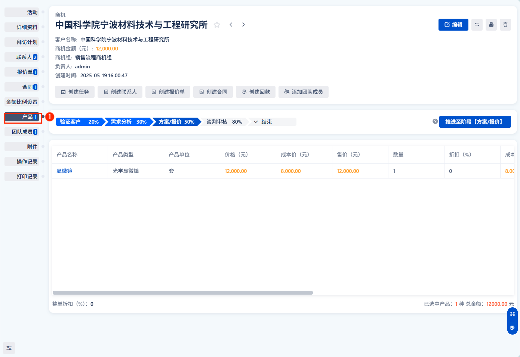Click 创建任务 button
The width and height of the screenshot is (520, 357).
[x=75, y=92]
